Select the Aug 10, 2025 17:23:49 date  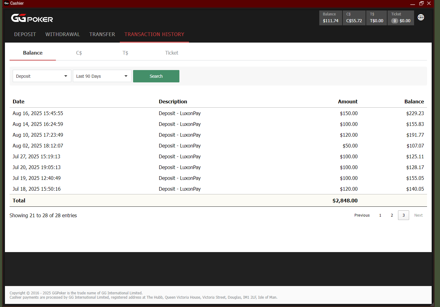point(38,135)
